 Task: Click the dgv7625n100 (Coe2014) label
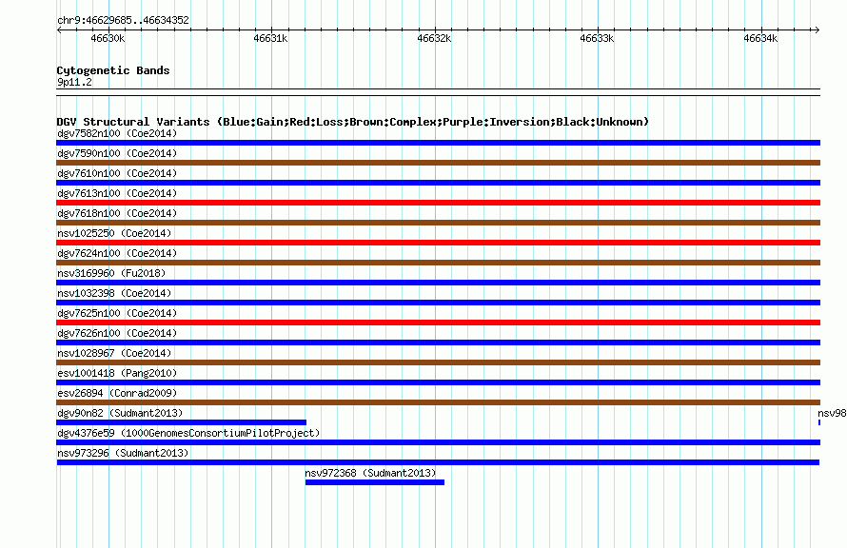[117, 313]
